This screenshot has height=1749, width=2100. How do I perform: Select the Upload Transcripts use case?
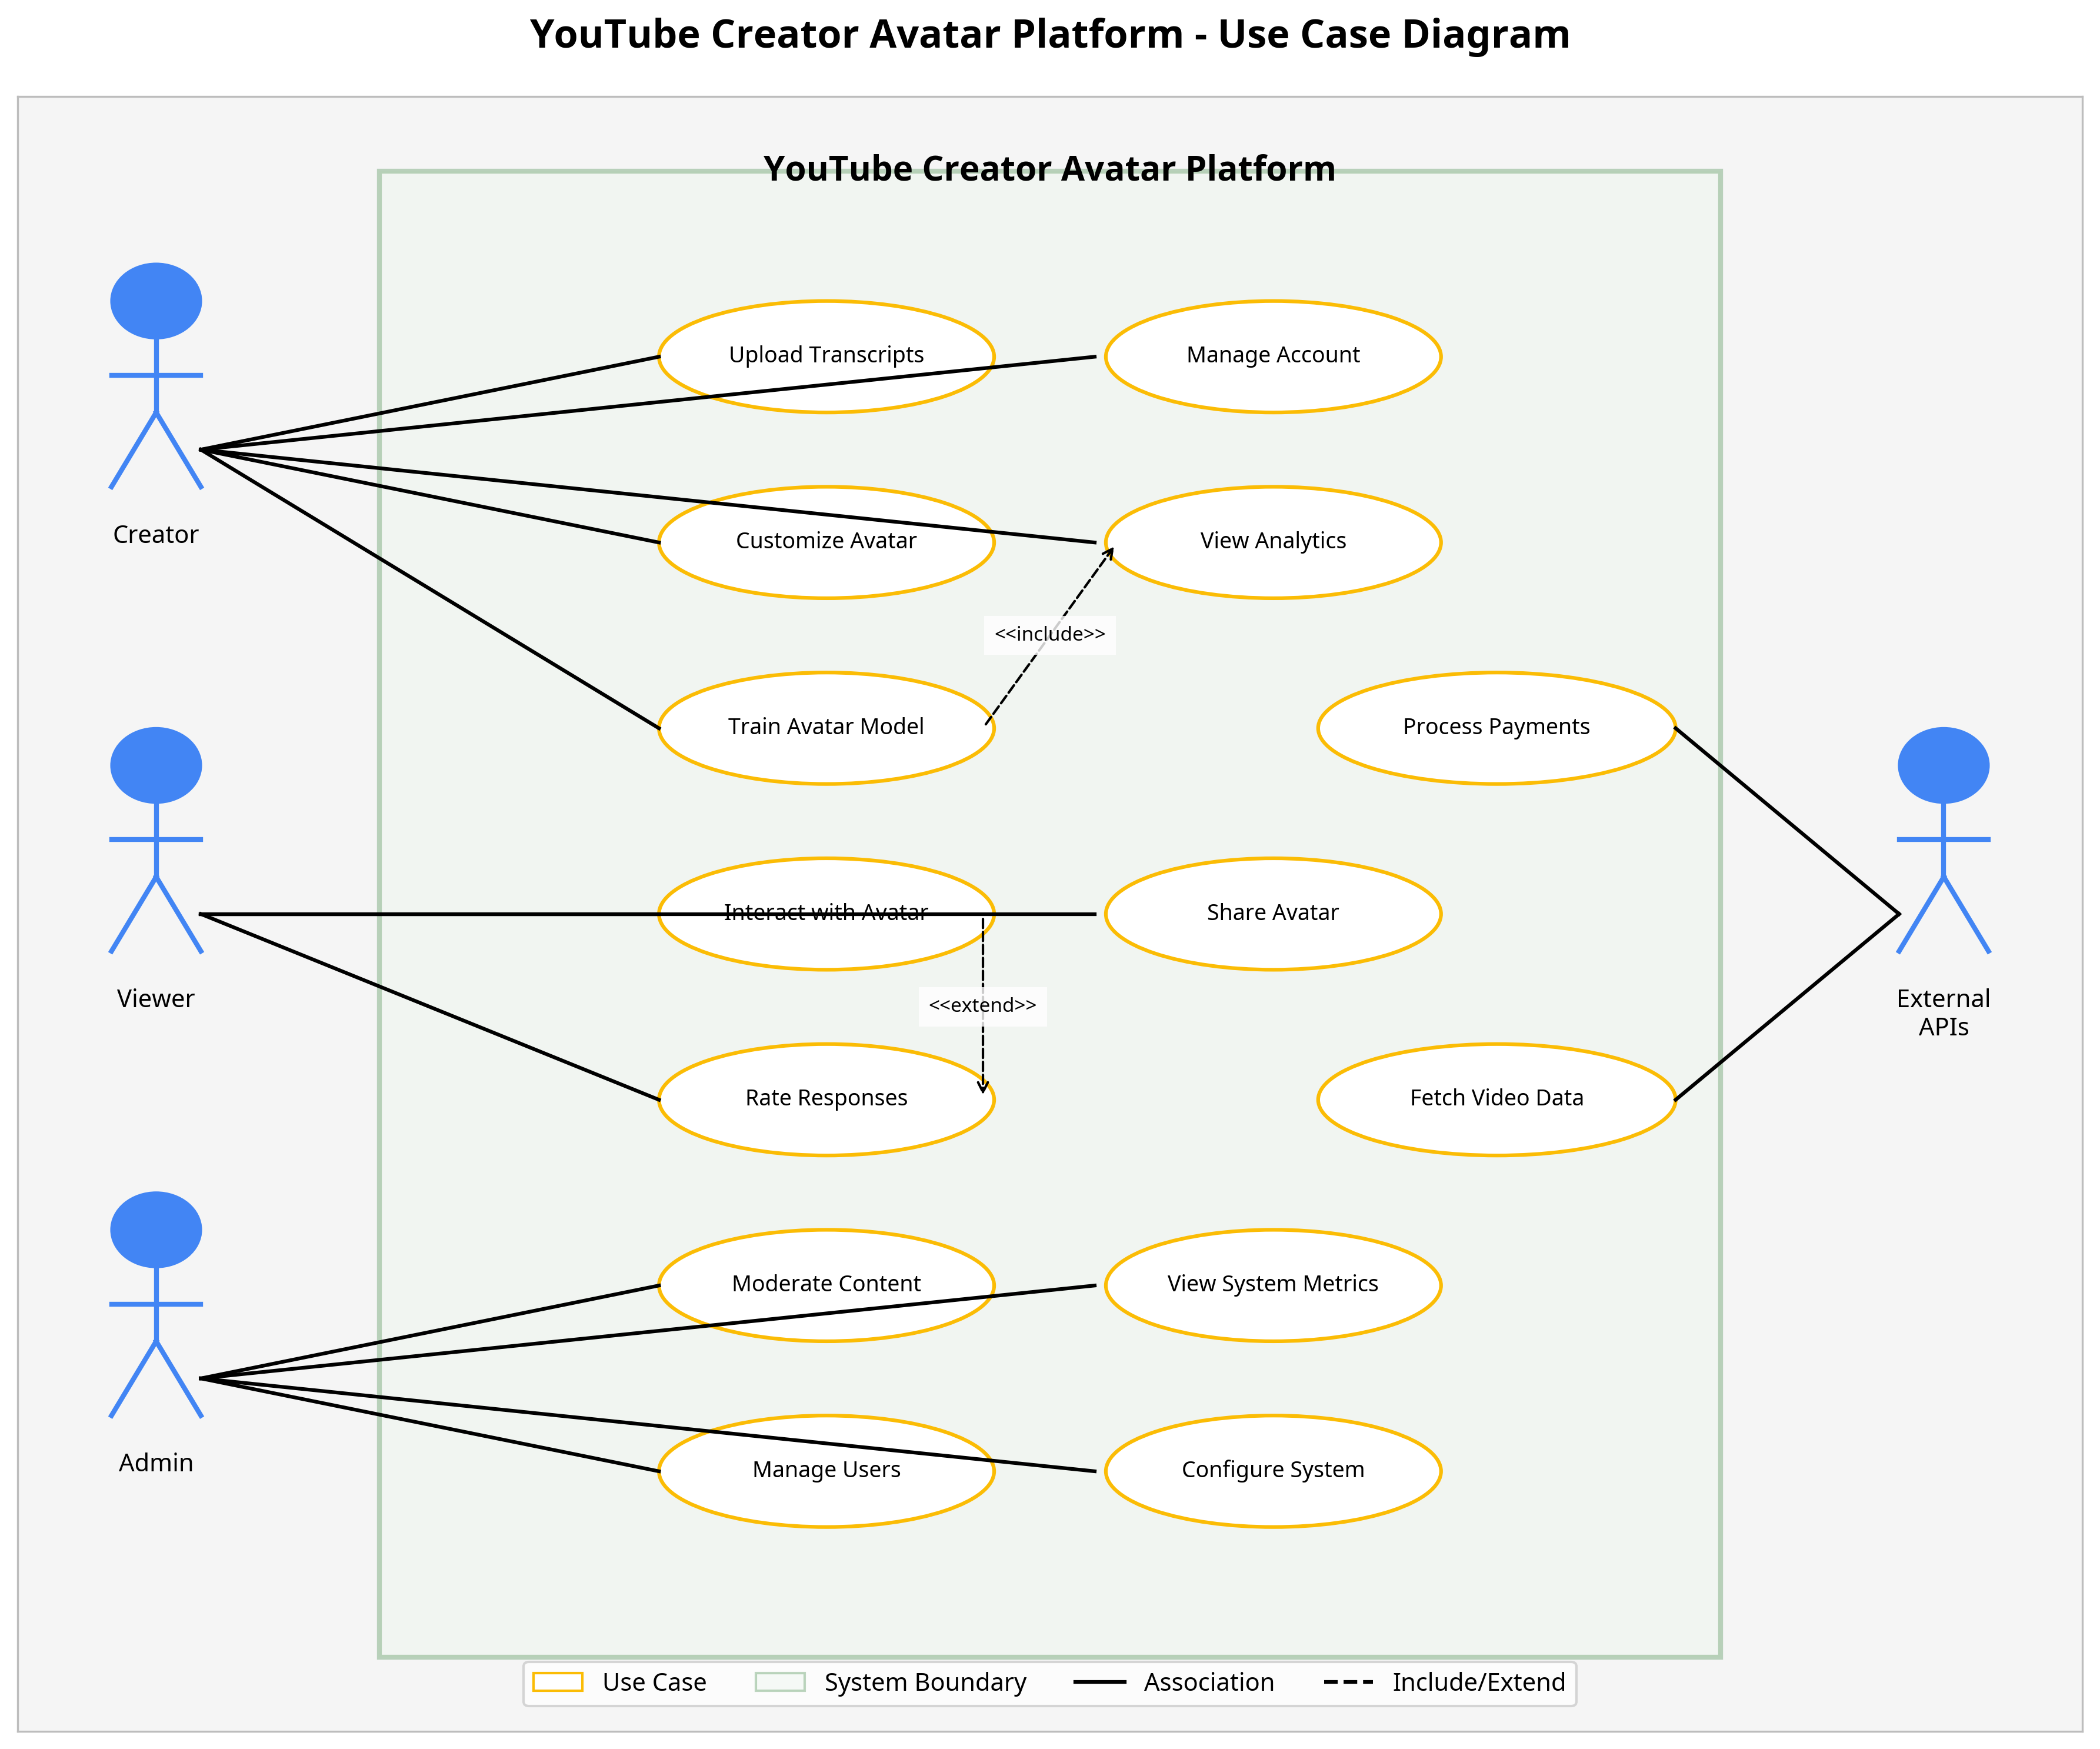click(826, 356)
